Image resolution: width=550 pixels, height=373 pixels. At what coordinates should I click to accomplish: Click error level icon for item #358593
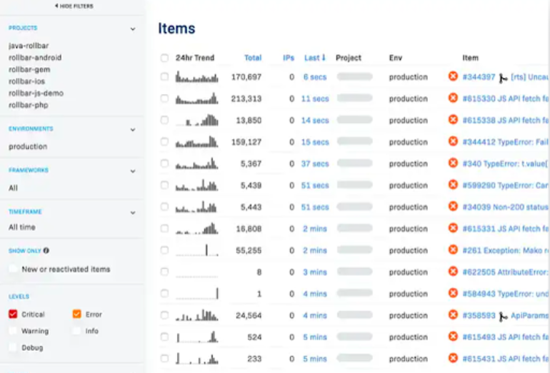coord(453,315)
